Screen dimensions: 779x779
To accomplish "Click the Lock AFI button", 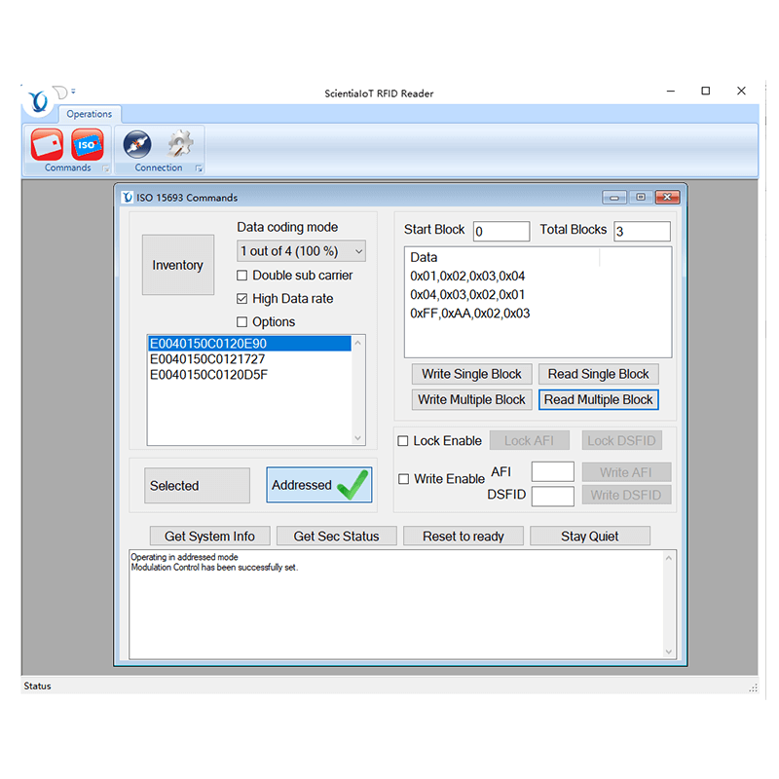I will (x=529, y=441).
